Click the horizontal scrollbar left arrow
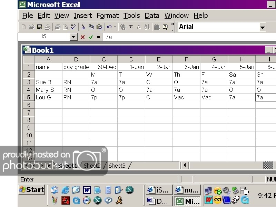This screenshot has height=207, width=276. pos(185,165)
